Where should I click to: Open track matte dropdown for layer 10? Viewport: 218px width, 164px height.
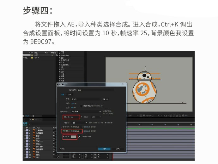point(88,155)
